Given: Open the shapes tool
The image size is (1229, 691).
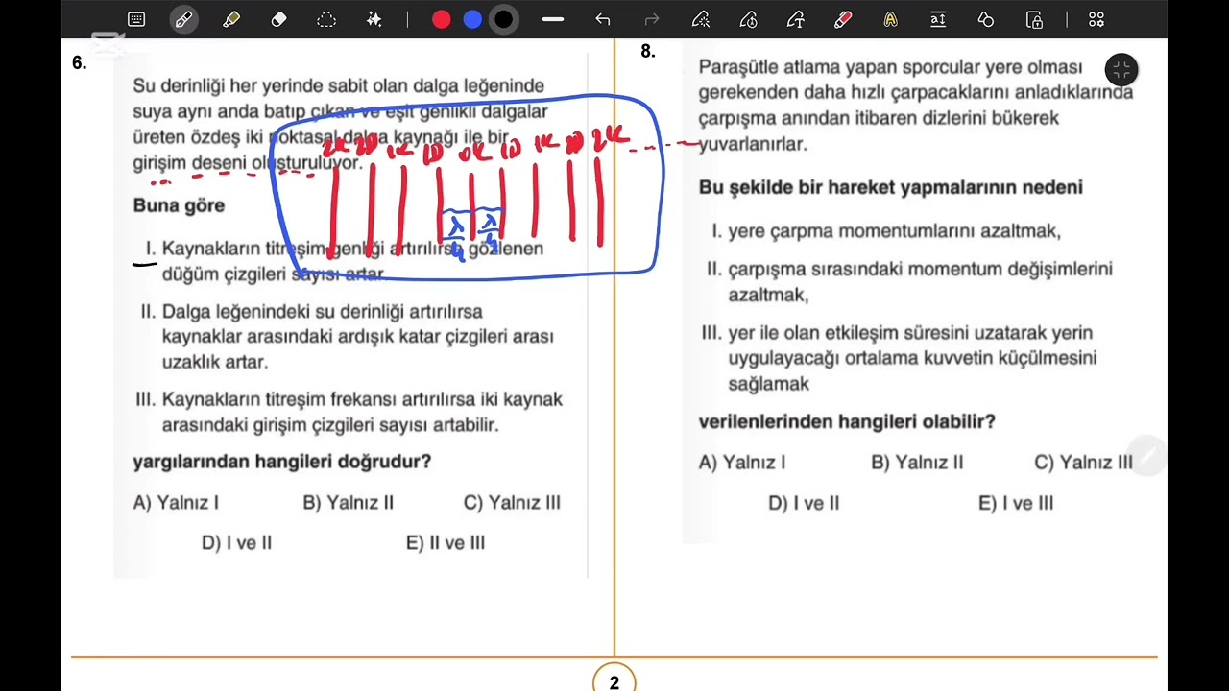Looking at the screenshot, I should [986, 19].
